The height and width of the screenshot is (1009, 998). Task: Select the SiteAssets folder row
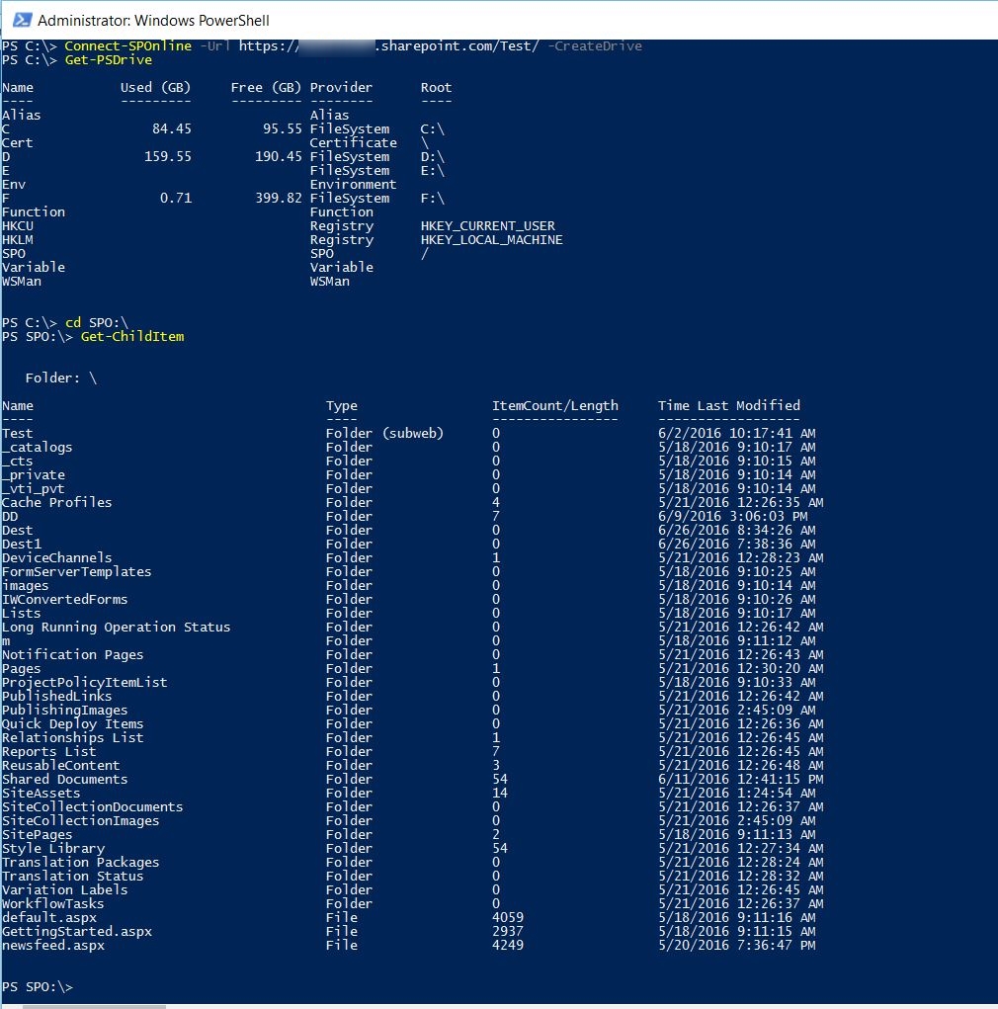42,793
